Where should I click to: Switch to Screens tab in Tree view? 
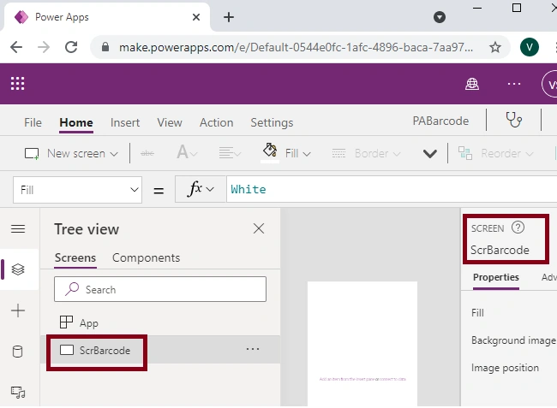pyautogui.click(x=75, y=257)
